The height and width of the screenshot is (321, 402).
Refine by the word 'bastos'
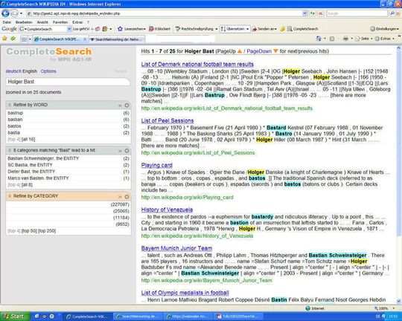click(14, 126)
